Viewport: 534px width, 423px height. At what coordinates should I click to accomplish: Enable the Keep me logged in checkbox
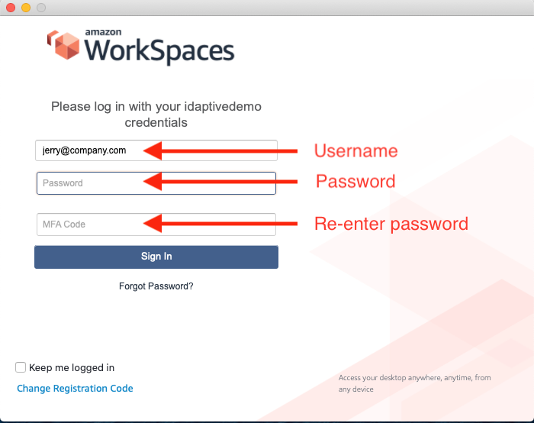(21, 367)
